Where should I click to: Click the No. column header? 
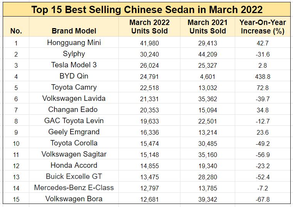16,31
